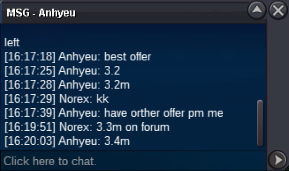289x171 pixels.
Task: Click the 'left' text at top of chat
Action: [12, 42]
